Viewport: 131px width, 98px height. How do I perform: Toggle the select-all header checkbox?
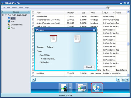pos(33,13)
